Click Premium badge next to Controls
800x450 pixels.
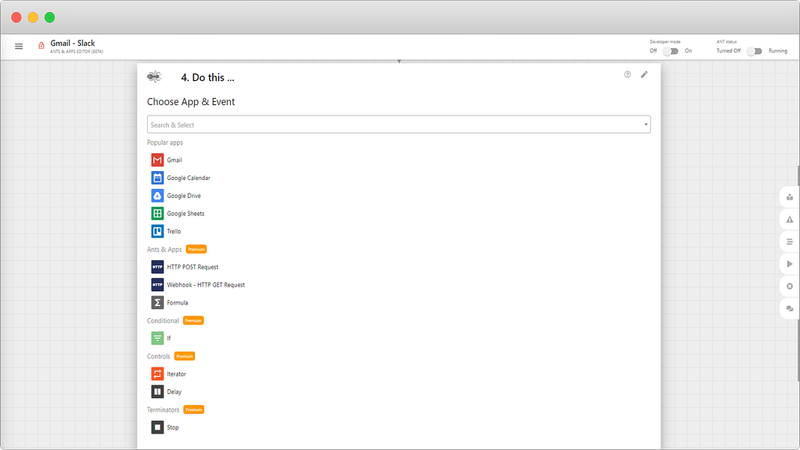coord(184,357)
